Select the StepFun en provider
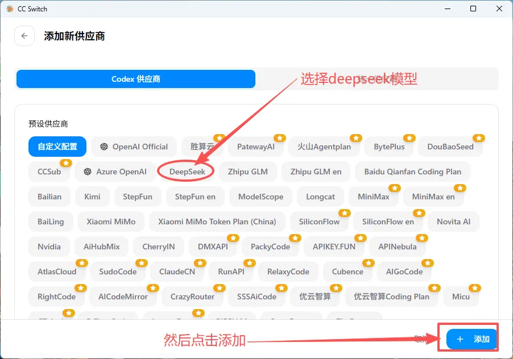513x359 pixels. (x=195, y=197)
